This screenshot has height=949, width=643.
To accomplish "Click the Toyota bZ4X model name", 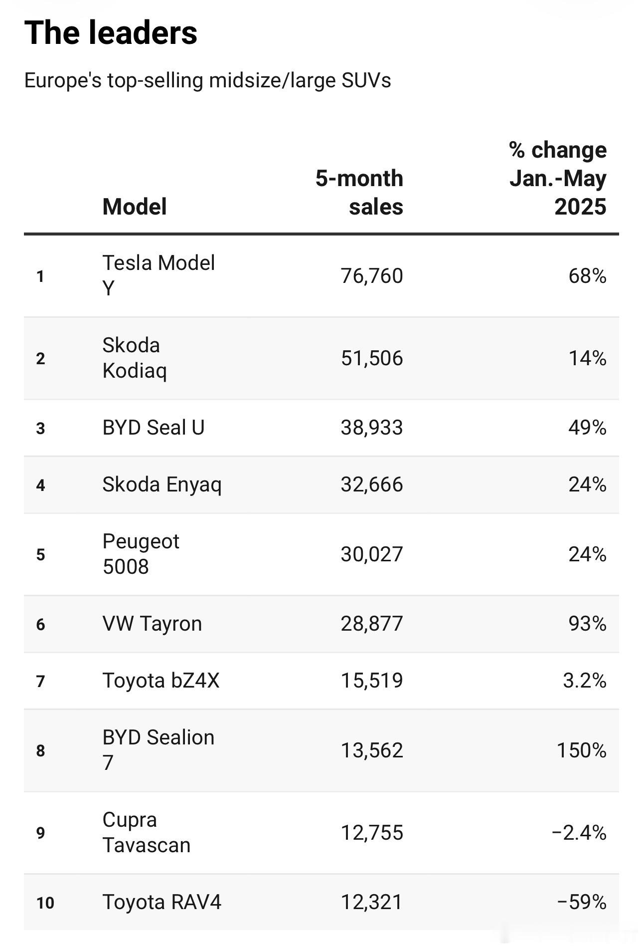I will click(161, 681).
